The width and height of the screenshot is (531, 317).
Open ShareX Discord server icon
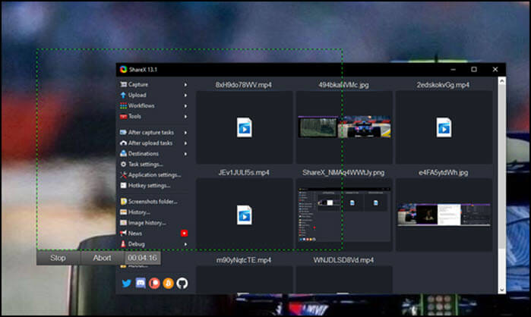coord(141,283)
